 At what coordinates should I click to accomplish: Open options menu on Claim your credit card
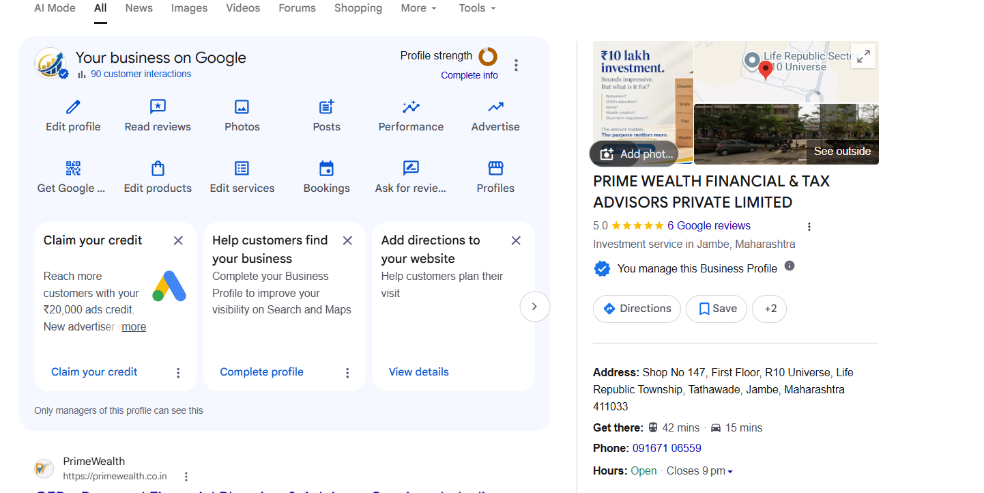178,373
